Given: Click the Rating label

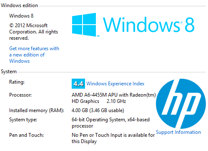Looking at the screenshot, I should (x=17, y=82).
